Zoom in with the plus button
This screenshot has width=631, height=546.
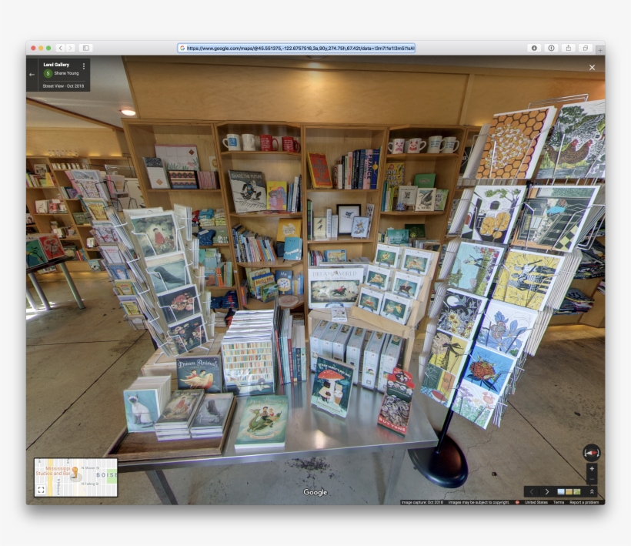click(x=592, y=469)
